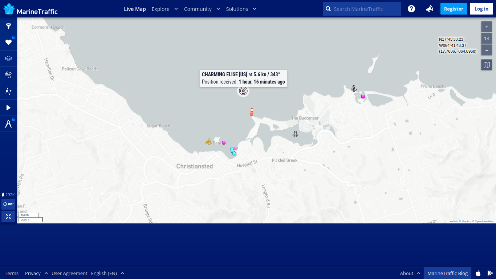Click the zoom level 14 indicator
496x279 pixels.
[487, 39]
